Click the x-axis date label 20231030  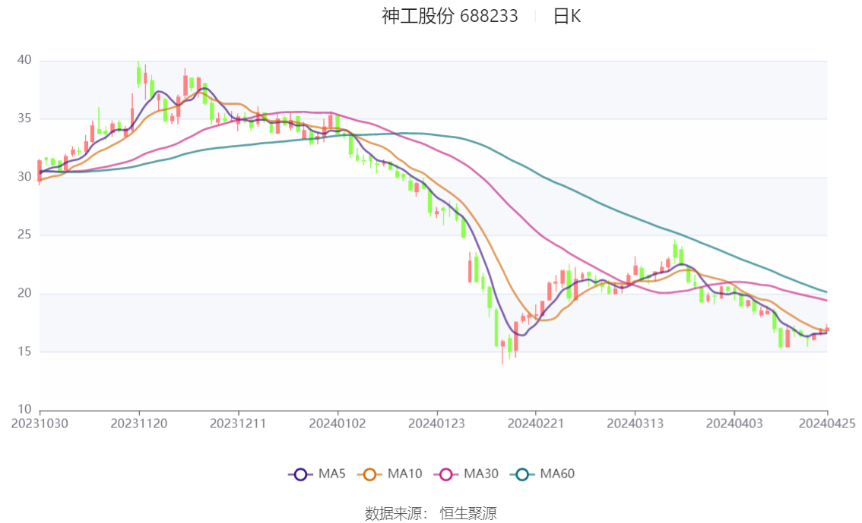[x=40, y=424]
